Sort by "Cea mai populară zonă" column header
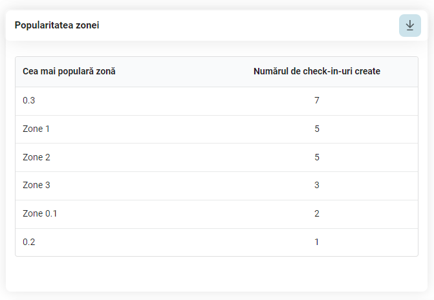The height and width of the screenshot is (300, 434). tap(69, 71)
